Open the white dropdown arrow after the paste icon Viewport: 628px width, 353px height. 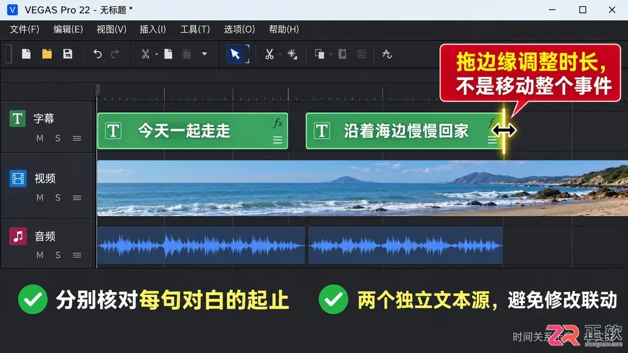click(x=204, y=54)
